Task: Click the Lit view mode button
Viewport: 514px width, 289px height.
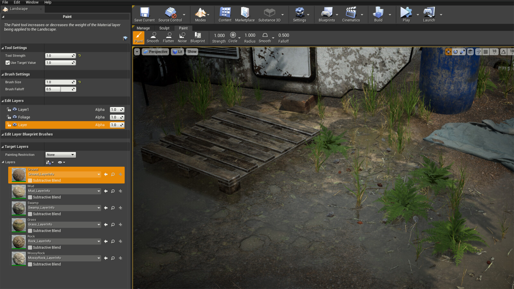Action: click(178, 52)
